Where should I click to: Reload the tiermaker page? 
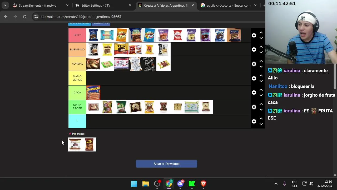[x=25, y=17]
